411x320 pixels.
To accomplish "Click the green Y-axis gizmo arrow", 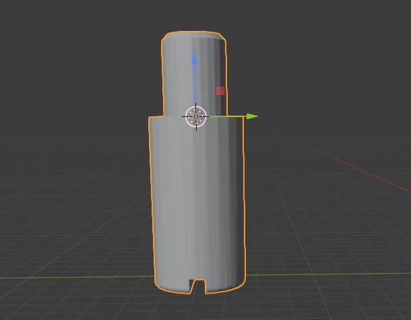I will pos(252,116).
